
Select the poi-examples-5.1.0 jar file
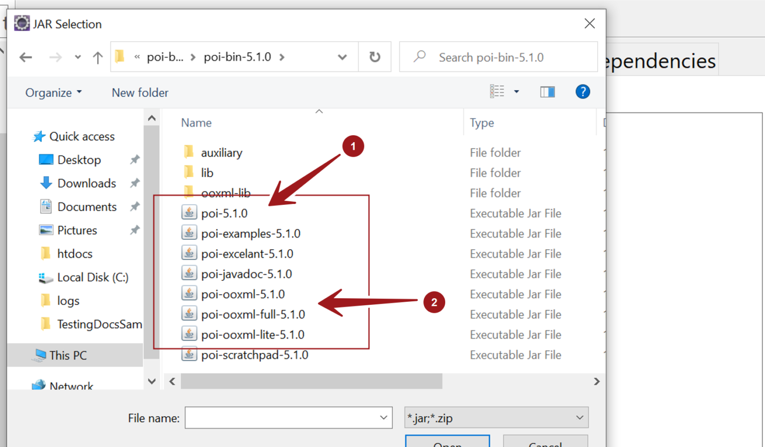(251, 233)
